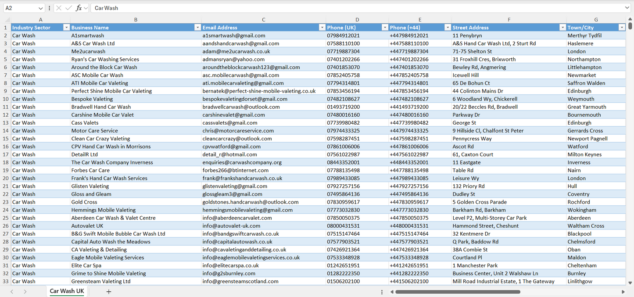Click the Name Box more options dots
This screenshot has width=634, height=297.
49,8
